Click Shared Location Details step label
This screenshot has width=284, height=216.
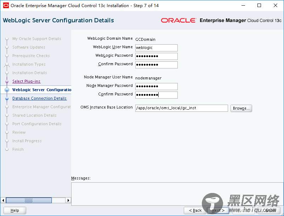[34, 115]
